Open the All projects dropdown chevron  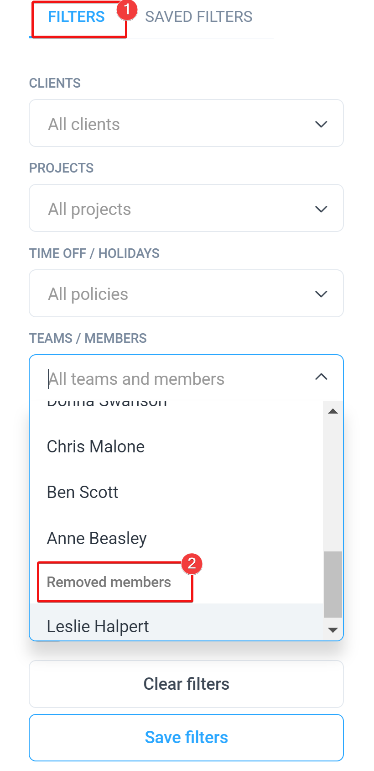click(x=321, y=209)
